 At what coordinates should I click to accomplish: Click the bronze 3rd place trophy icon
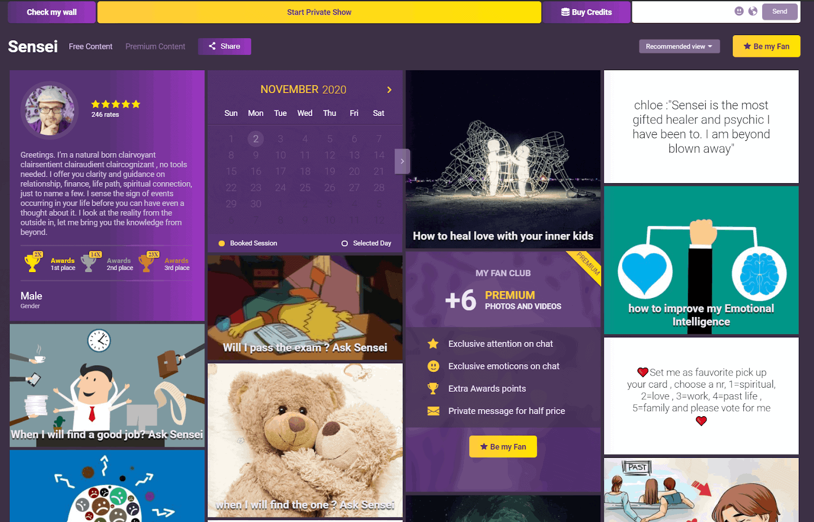tap(147, 263)
